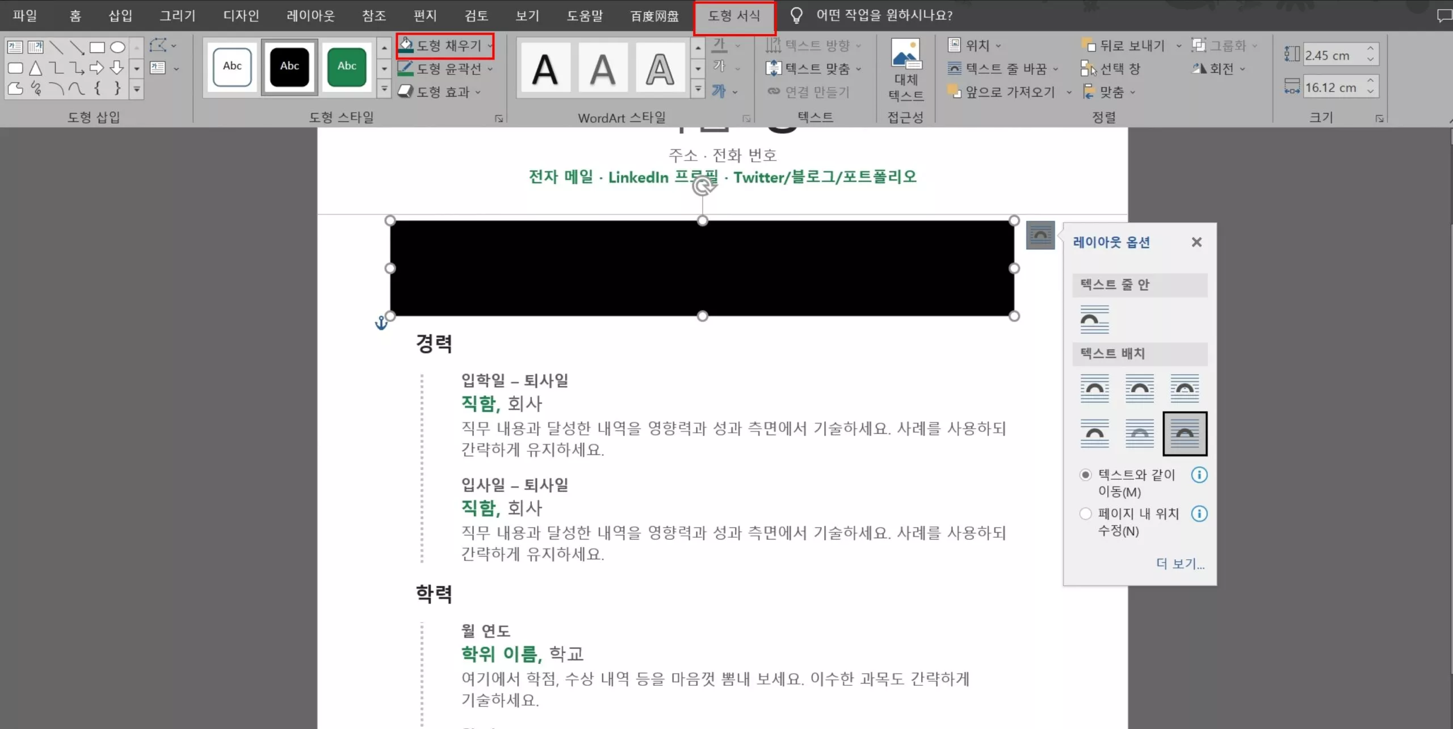Switch to the 홈 ribbon tab
Viewport: 1453px width, 729px height.
[74, 15]
